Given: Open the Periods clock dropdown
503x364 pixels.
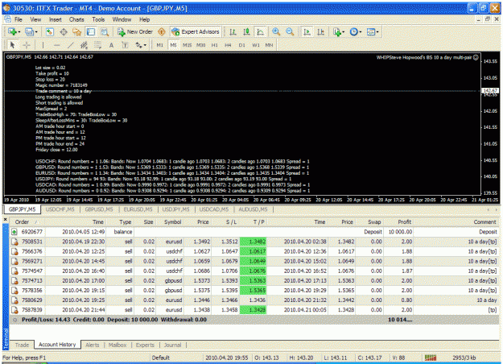Looking at the screenshot, I should 356,31.
